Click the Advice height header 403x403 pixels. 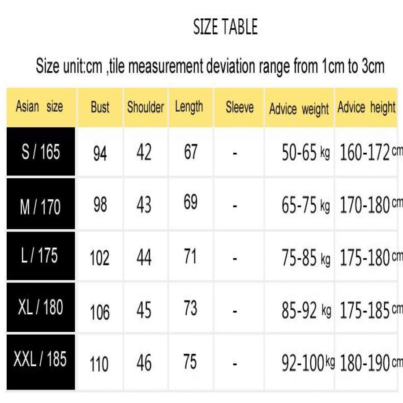(366, 107)
